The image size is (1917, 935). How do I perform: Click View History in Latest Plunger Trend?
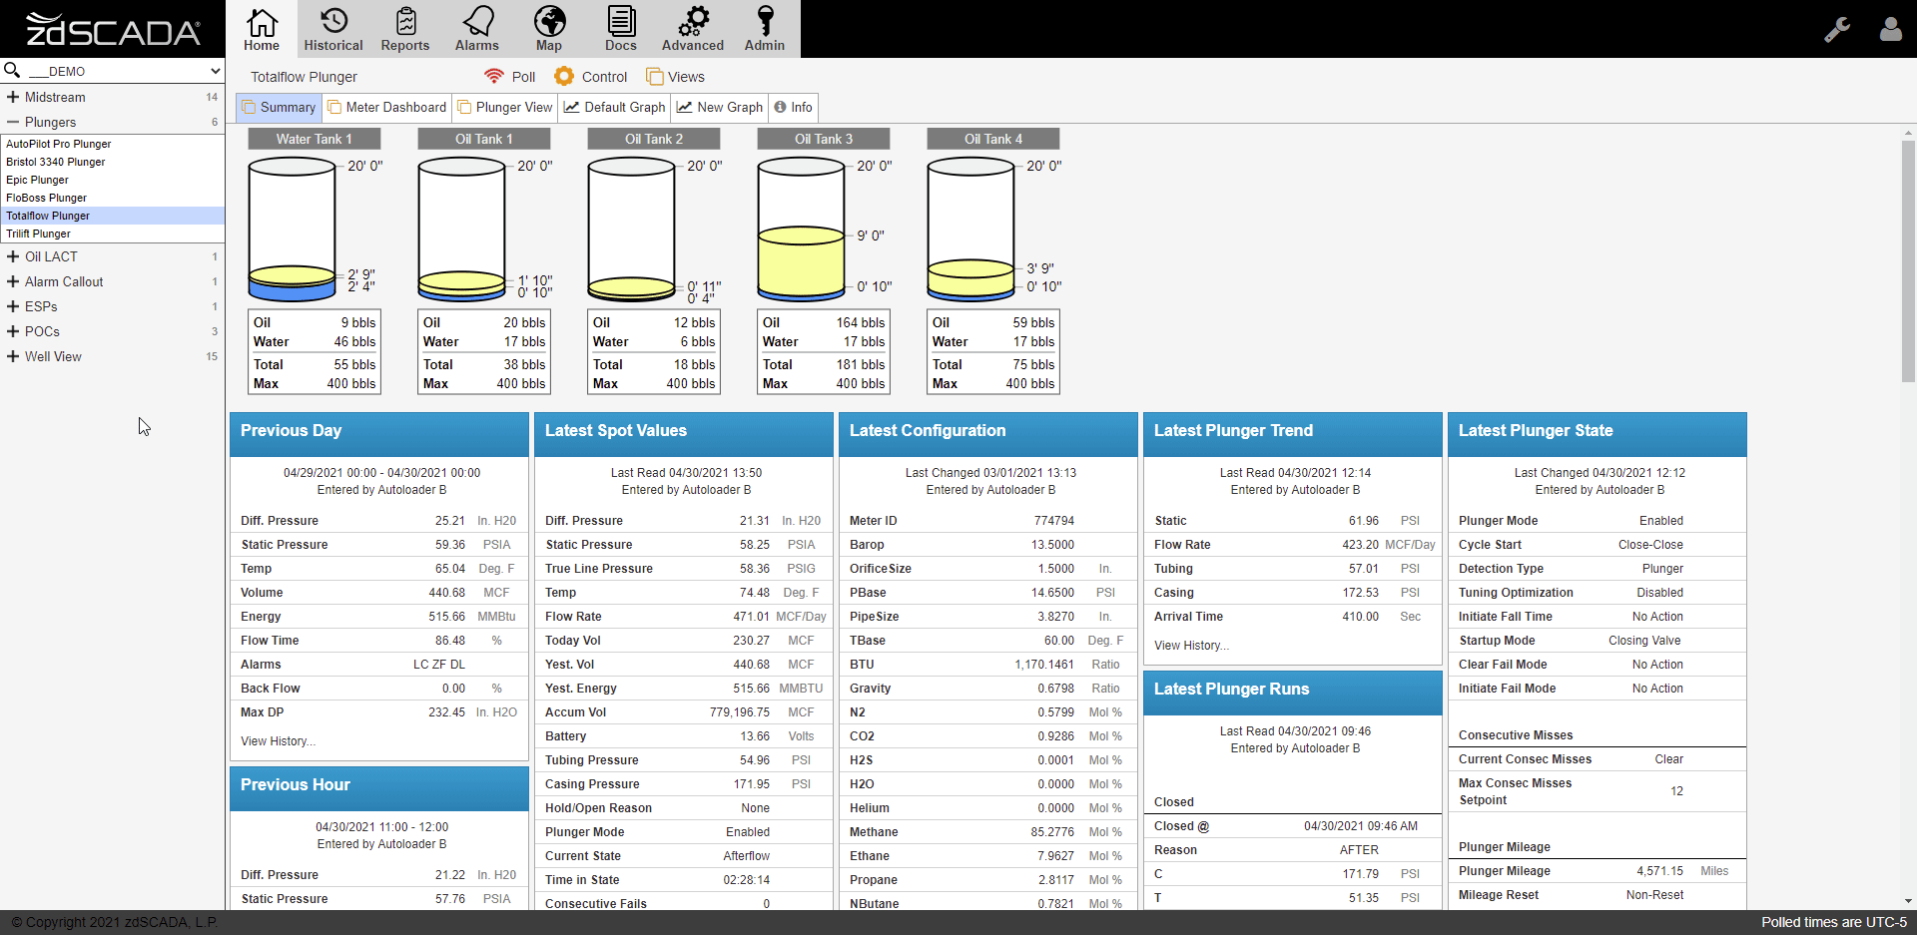tap(1191, 646)
